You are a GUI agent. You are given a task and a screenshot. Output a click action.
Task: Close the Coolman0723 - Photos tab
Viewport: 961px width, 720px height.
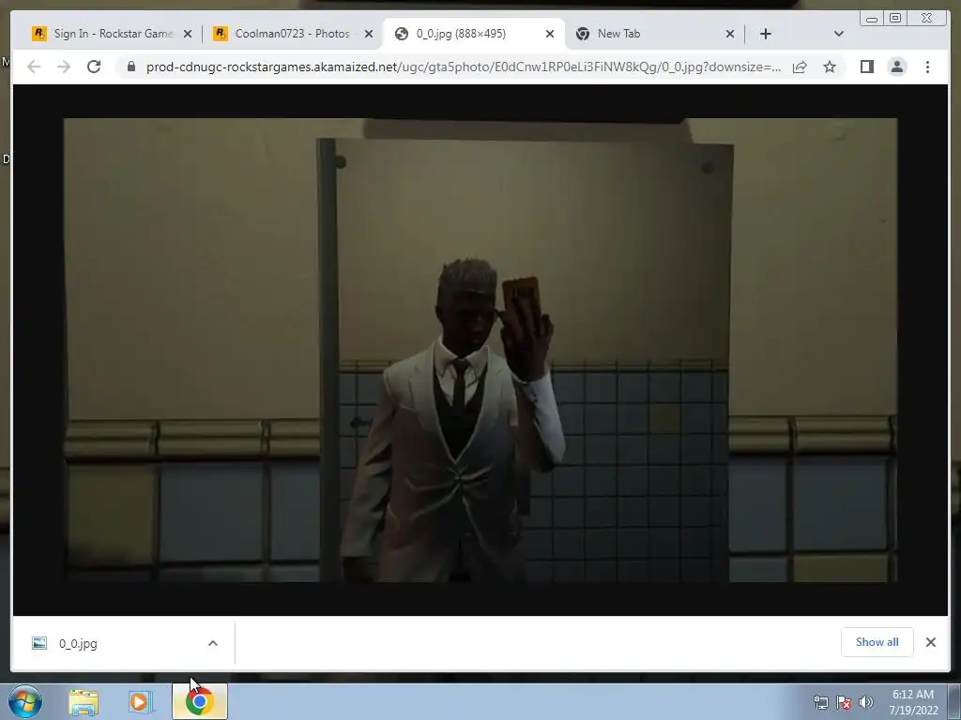pos(368,34)
